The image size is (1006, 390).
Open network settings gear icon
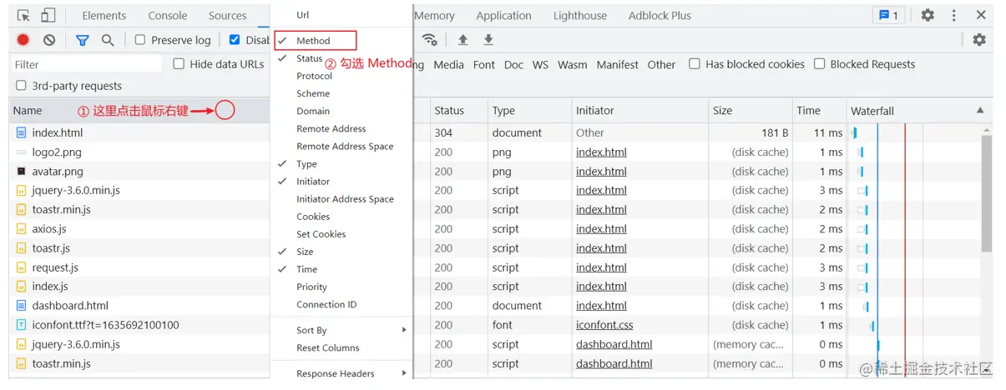coord(979,40)
